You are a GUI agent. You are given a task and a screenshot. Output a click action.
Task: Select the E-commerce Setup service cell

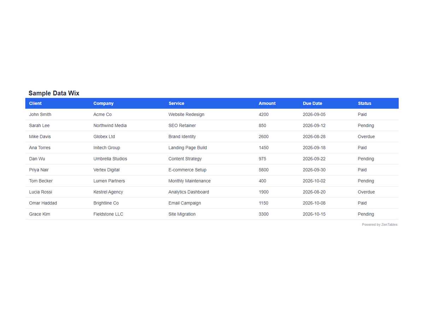point(187,170)
